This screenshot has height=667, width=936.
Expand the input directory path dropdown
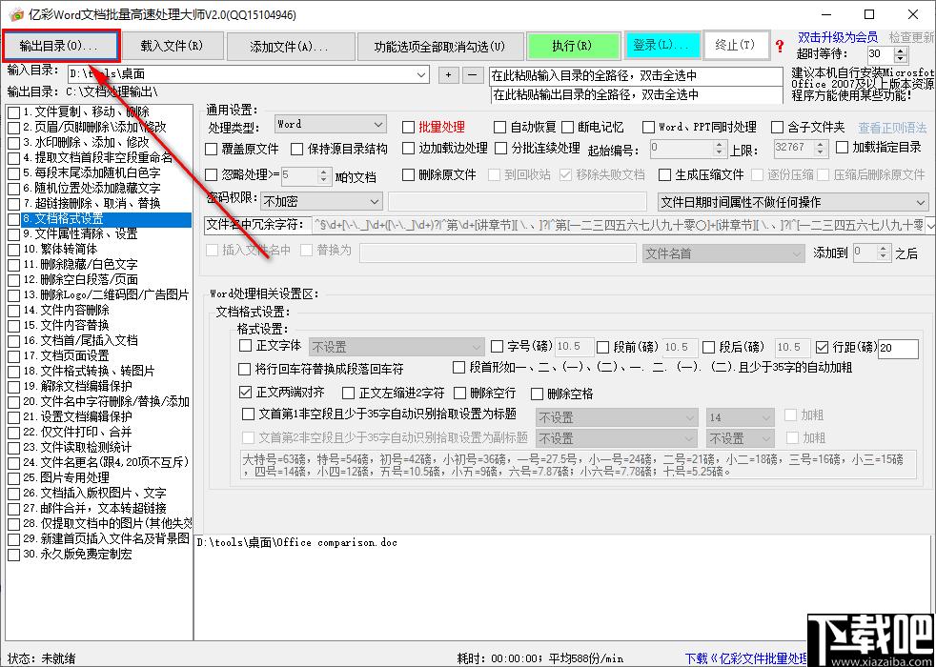[x=421, y=75]
